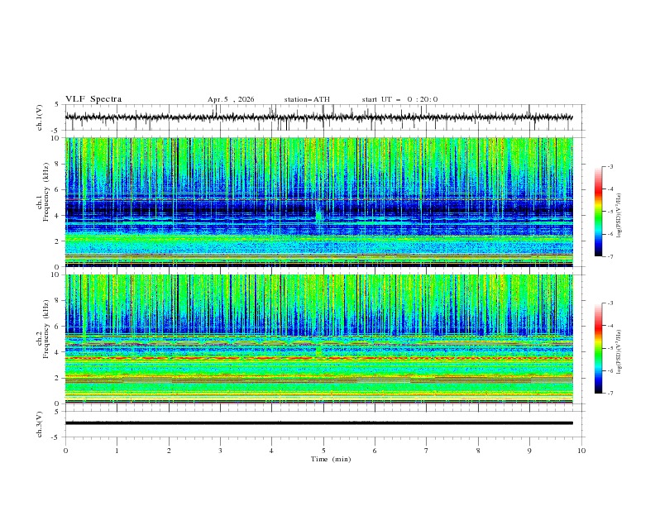The height and width of the screenshot is (506, 655).
Task: Click the "VLF Spectra" title text
Action: 93,99
